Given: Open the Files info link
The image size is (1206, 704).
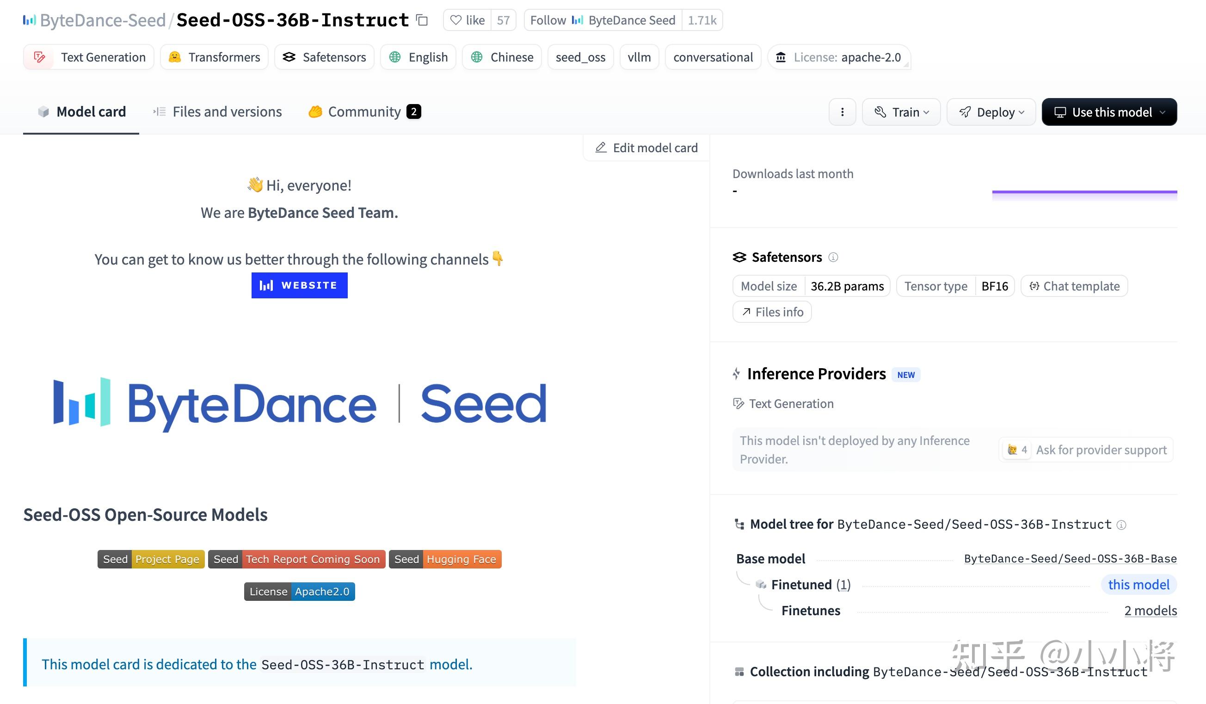Looking at the screenshot, I should 771,312.
